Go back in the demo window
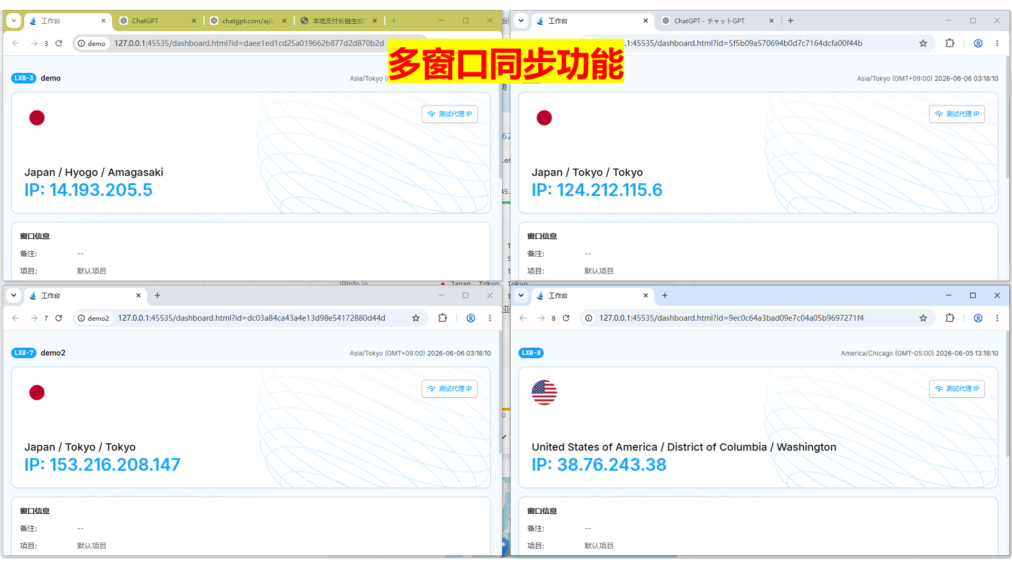1012x569 pixels. tap(15, 43)
